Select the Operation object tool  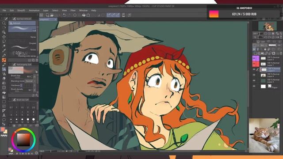[x=4, y=32]
